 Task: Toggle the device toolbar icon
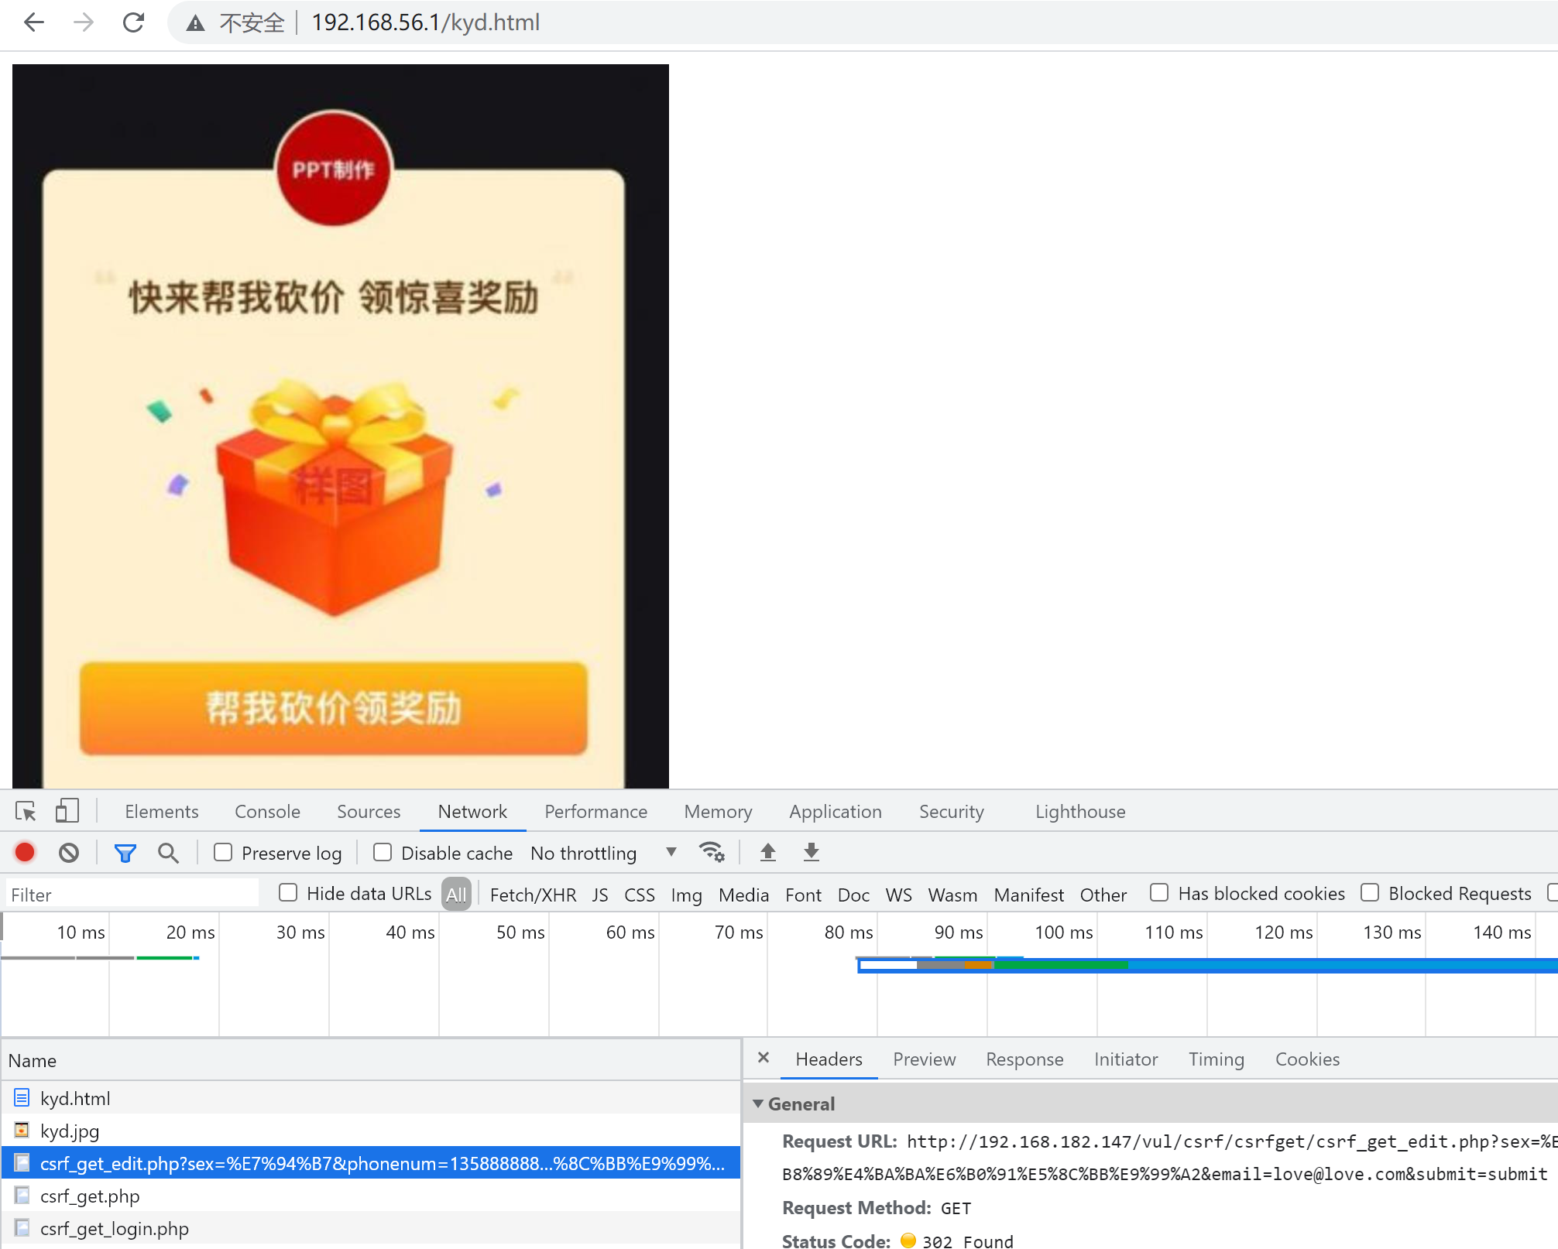click(67, 811)
